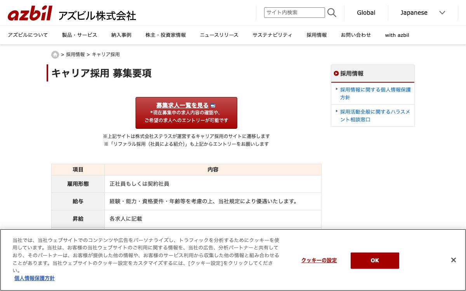Click OK on cookie banner
The image size is (466, 291).
point(375,260)
